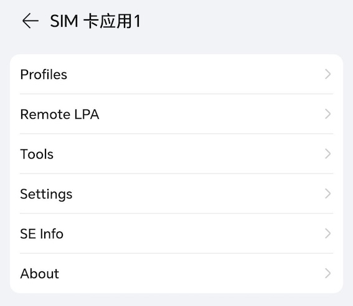Open the Settings entry
The width and height of the screenshot is (353, 306).
(177, 193)
